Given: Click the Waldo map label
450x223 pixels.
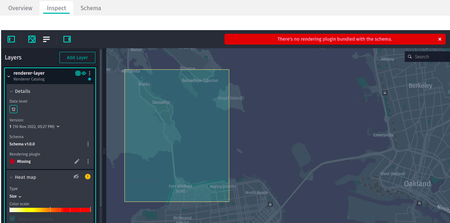Looking at the screenshot, I should click(144, 84).
